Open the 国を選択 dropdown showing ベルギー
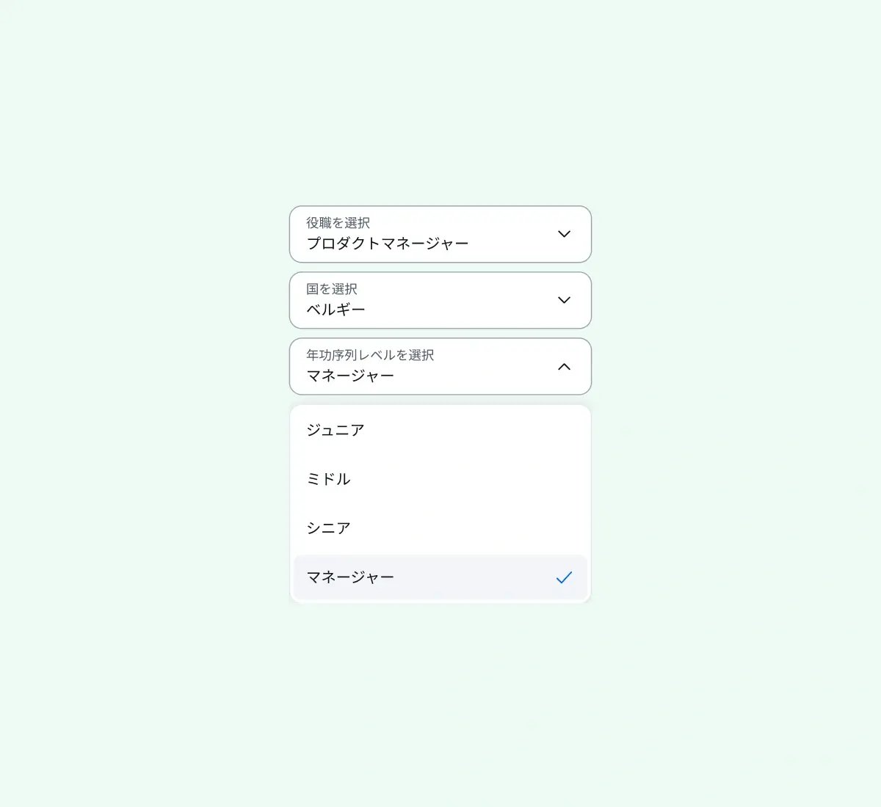 click(x=440, y=300)
